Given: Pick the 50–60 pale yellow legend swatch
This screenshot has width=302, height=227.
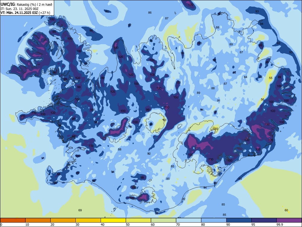Looking at the screenshot, I should coord(138,220).
